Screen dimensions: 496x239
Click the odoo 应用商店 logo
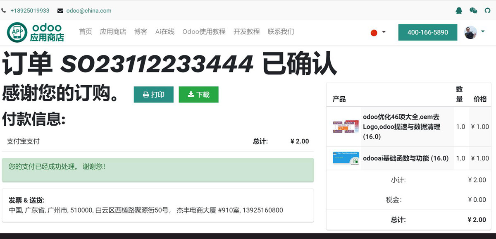[x=36, y=32]
